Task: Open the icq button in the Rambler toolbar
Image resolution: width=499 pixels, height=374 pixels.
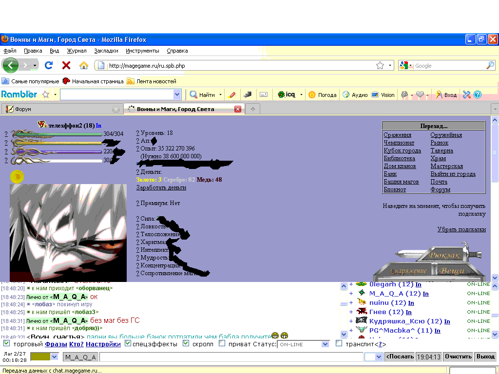Action: pyautogui.click(x=287, y=94)
